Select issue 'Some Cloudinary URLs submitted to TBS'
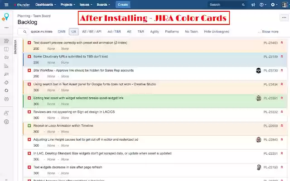The width and height of the screenshot is (290, 181). (155, 60)
